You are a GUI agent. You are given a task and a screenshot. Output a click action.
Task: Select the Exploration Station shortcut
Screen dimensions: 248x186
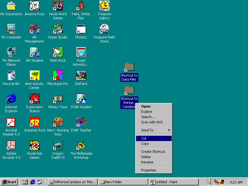[x=34, y=99]
